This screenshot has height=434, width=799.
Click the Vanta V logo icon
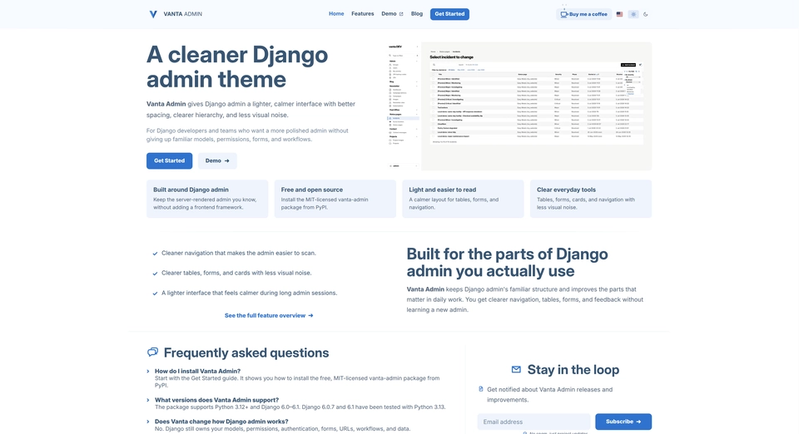tap(153, 14)
